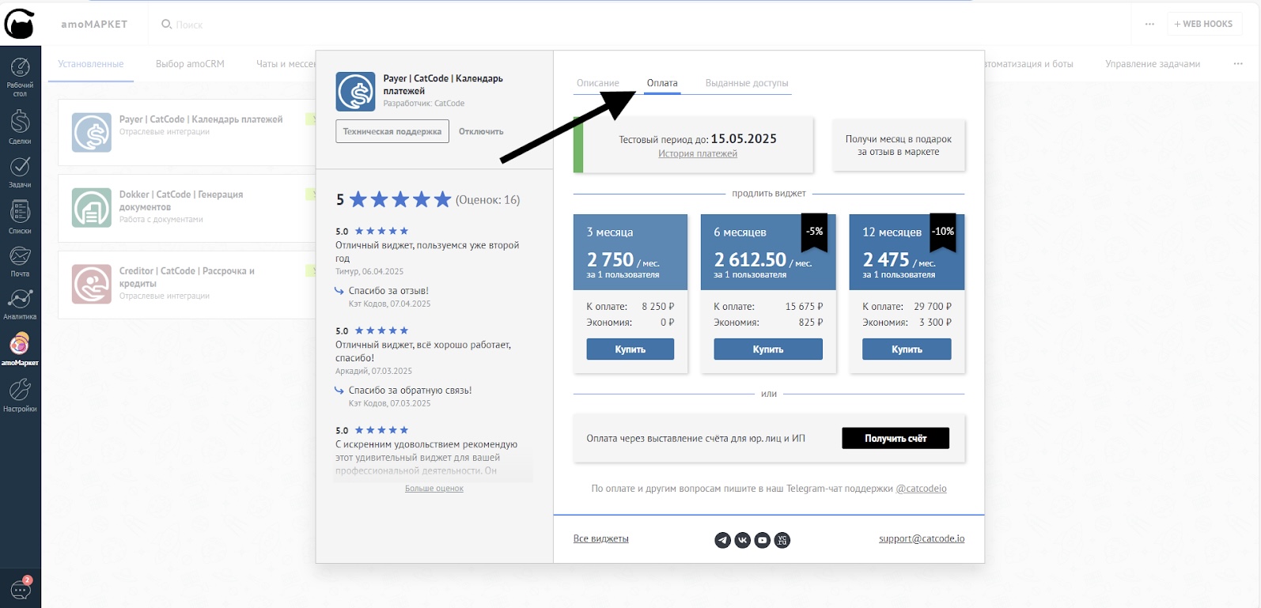Click the amoCRM logo at top left
The height and width of the screenshot is (608, 1261).
point(20,24)
